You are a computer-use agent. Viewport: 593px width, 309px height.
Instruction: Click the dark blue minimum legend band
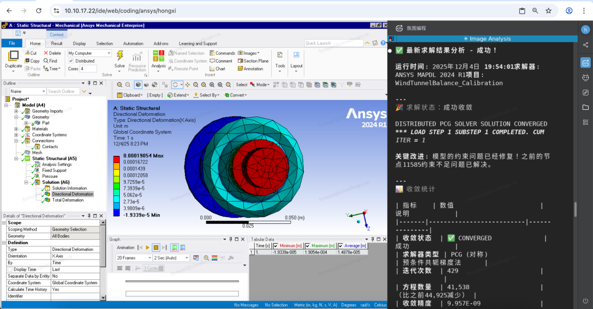click(116, 213)
